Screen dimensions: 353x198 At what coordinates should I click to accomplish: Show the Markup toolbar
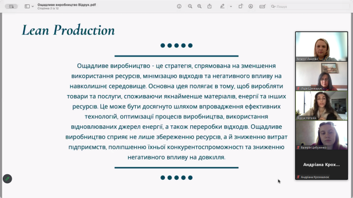click(250, 7)
